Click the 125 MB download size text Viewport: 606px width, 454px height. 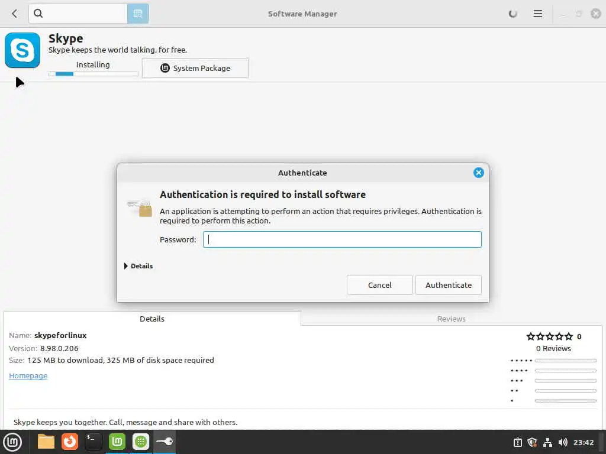coord(121,360)
